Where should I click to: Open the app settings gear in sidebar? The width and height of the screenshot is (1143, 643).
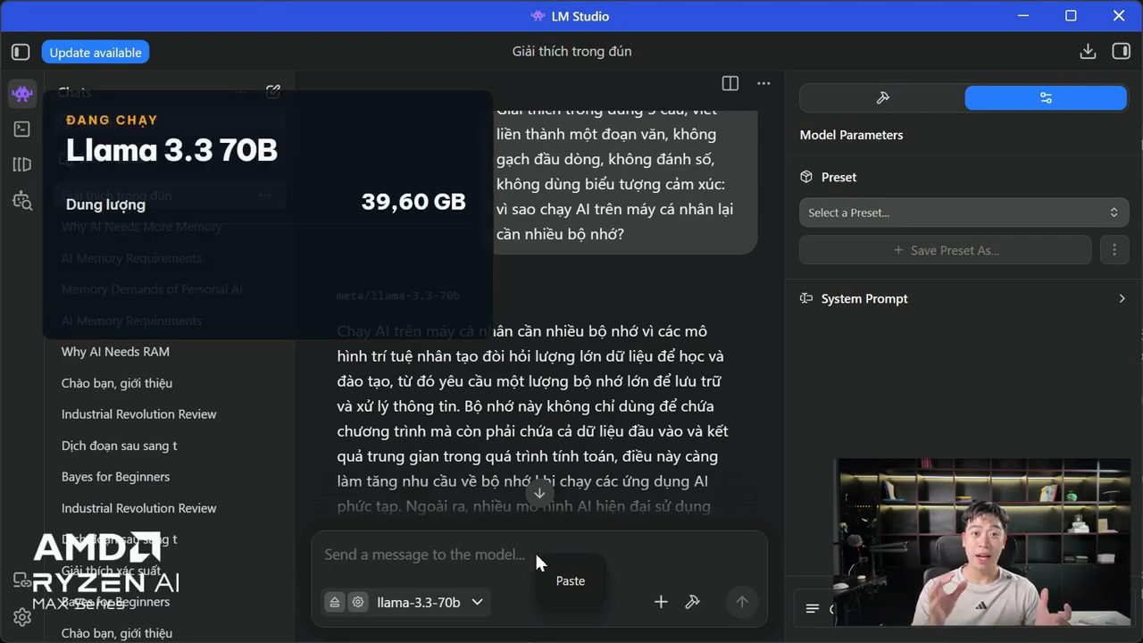(x=22, y=617)
